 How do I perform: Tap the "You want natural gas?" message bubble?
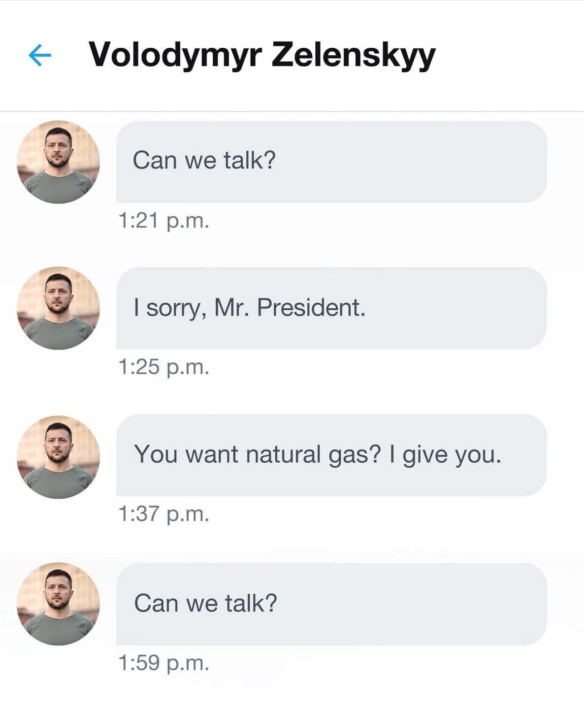pos(331,455)
